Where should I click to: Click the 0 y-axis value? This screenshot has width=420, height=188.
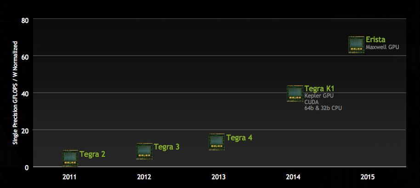pos(27,168)
